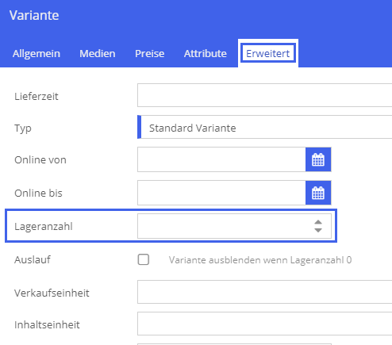
Task: Switch to the Allgemein tab
Action: (x=37, y=54)
